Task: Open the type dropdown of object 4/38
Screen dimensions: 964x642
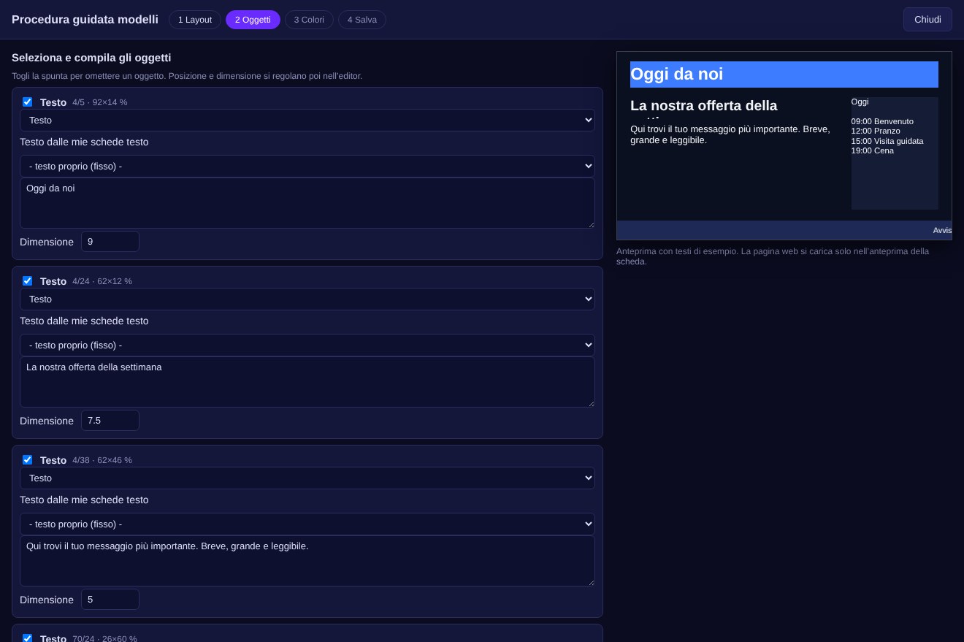Action: pos(307,478)
